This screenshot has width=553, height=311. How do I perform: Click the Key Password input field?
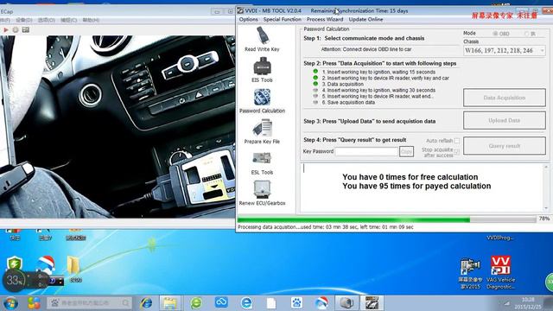[x=366, y=152]
